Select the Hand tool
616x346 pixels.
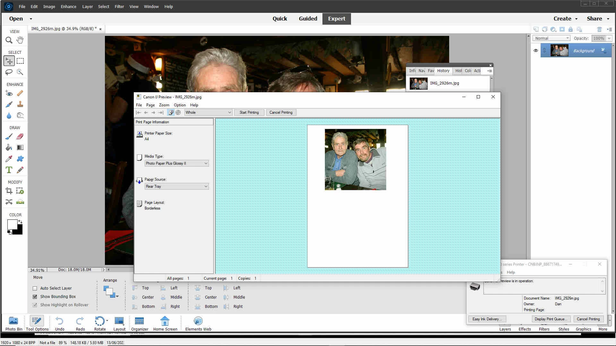point(20,40)
